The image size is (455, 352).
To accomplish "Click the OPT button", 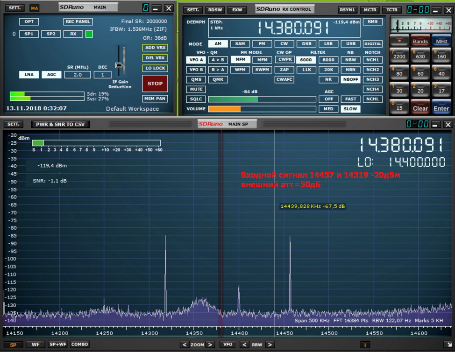I will click(x=29, y=22).
